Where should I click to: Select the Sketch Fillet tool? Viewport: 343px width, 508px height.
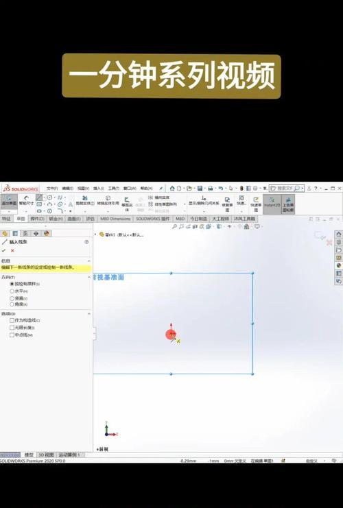point(60,211)
